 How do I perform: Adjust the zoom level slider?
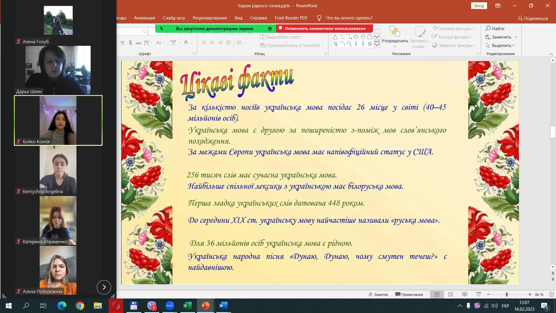coord(507,294)
